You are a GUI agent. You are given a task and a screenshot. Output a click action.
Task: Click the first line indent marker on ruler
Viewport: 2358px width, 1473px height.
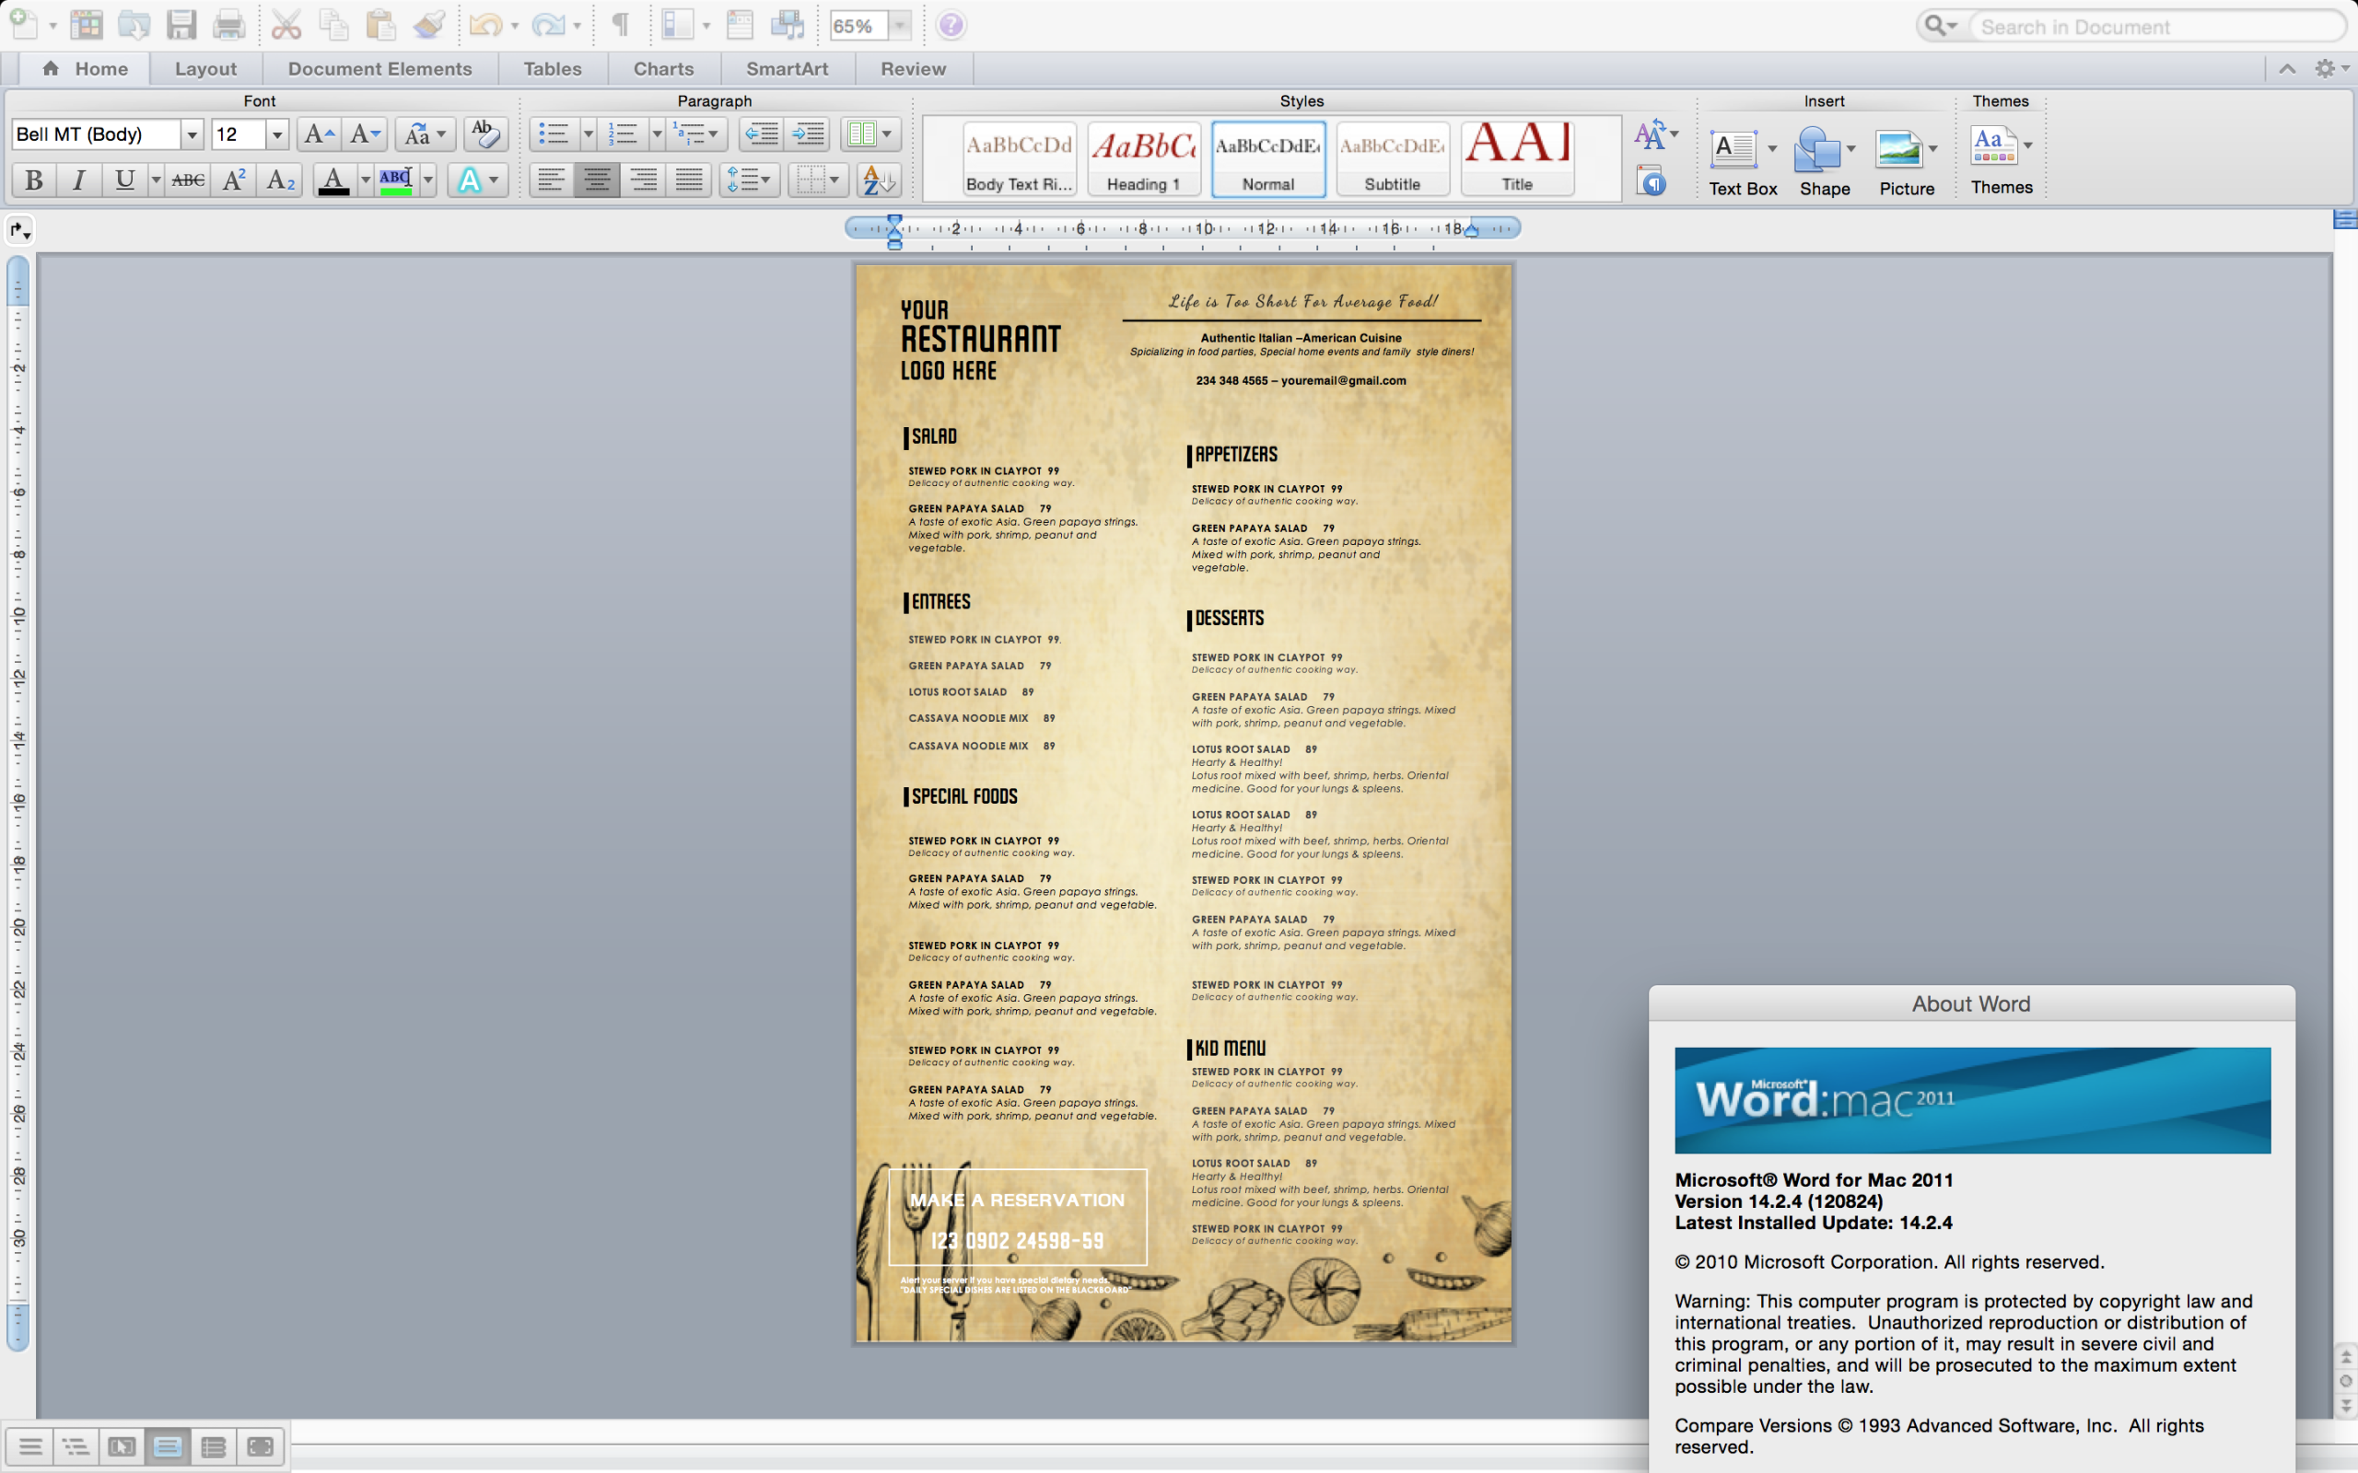pyautogui.click(x=893, y=220)
